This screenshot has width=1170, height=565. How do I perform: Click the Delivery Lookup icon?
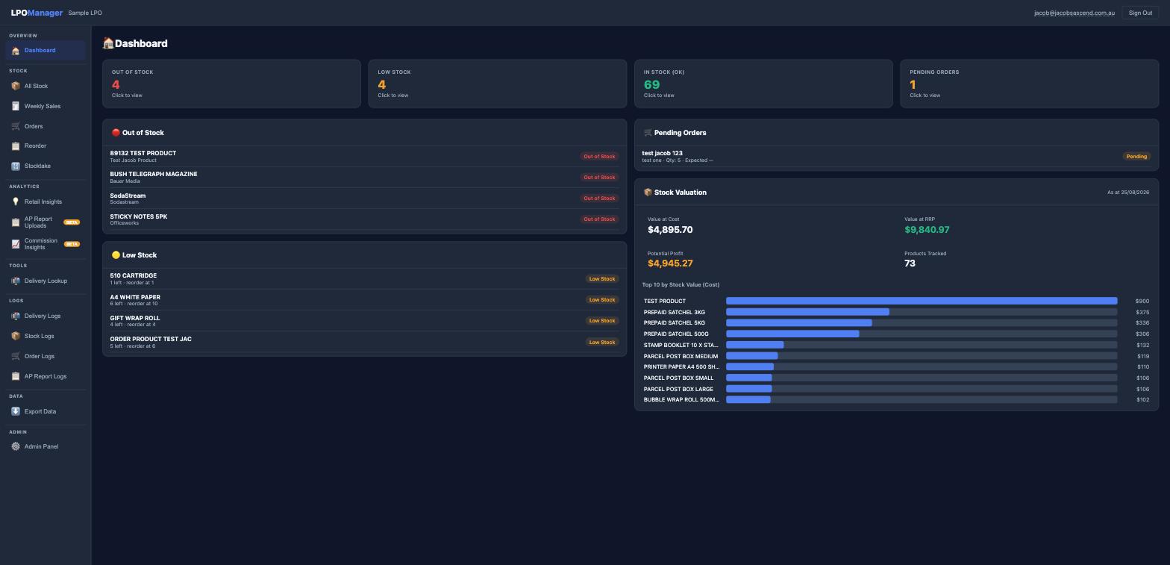click(16, 281)
